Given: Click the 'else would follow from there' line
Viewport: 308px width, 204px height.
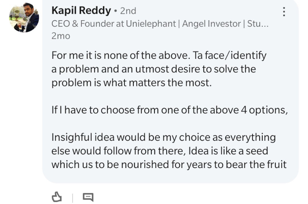Looking at the screenshot, I should pyautogui.click(x=160, y=151).
